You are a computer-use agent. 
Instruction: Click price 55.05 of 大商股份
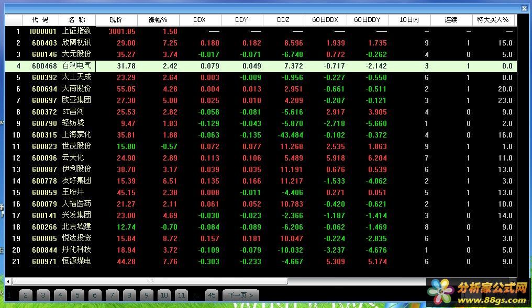[x=126, y=89]
